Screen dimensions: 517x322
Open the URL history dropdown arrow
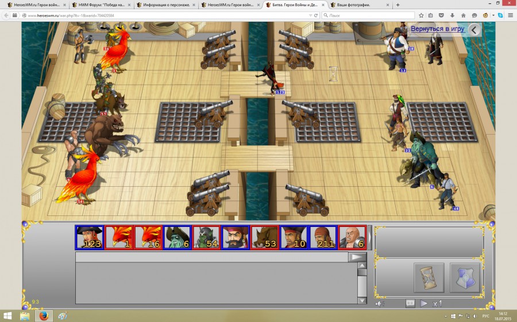point(310,15)
